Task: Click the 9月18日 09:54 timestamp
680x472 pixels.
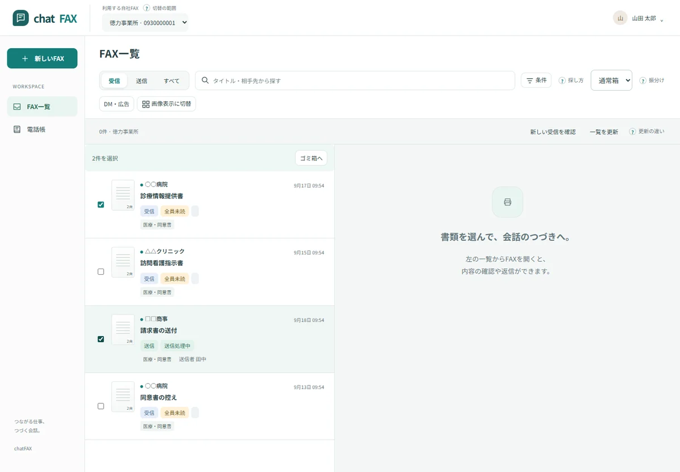Action: click(309, 320)
